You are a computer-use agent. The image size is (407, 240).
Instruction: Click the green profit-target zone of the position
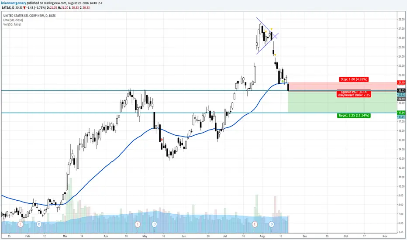(342, 102)
